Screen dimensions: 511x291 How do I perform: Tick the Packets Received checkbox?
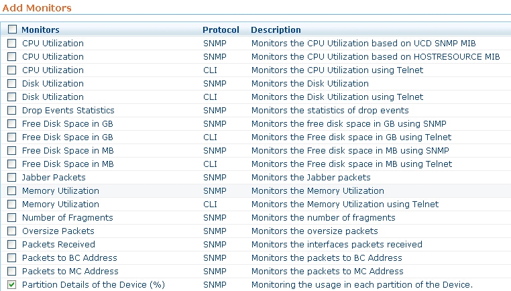coord(12,244)
